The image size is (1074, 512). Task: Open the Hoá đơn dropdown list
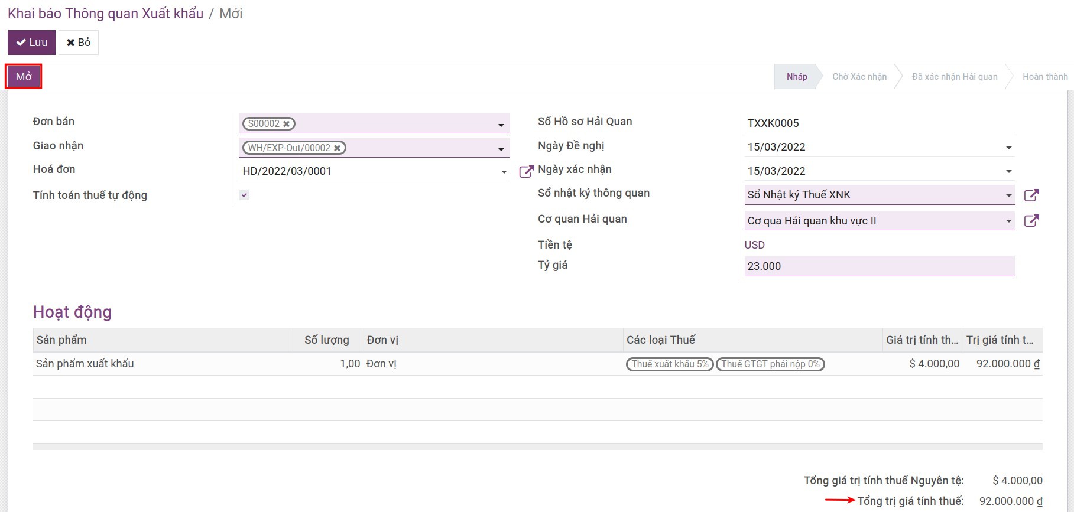tap(504, 172)
